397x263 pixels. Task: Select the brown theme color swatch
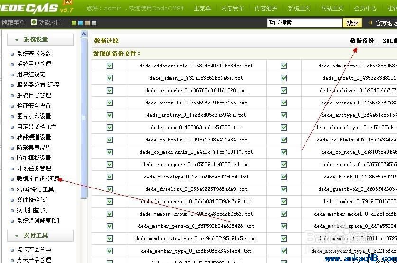click(87, 23)
